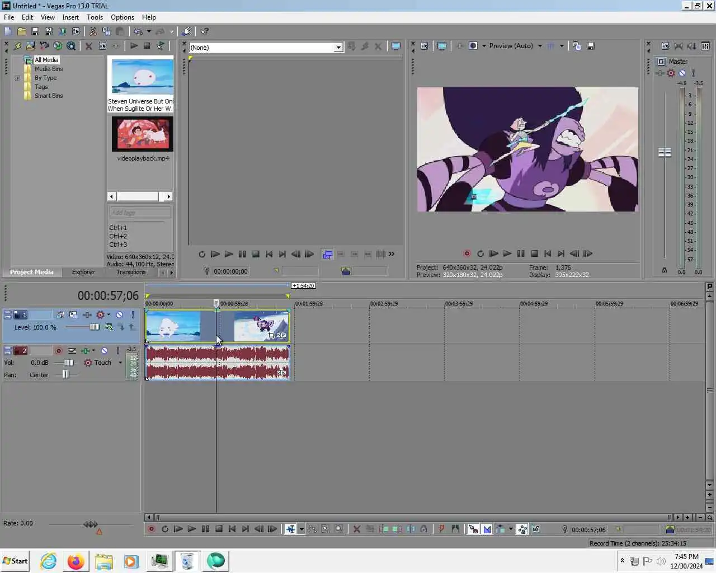Save the project with the floppy disk icon
Image resolution: width=716 pixels, height=573 pixels.
35,31
